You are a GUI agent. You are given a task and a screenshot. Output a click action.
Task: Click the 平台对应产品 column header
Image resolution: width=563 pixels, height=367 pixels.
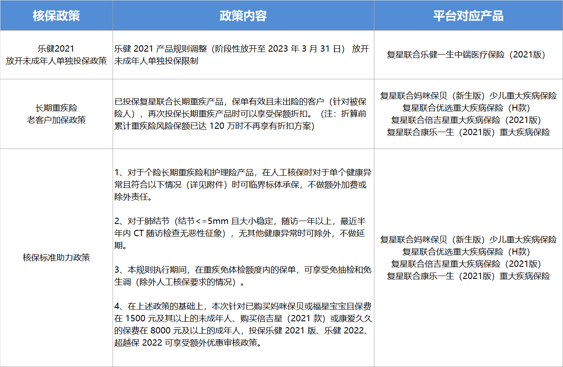click(468, 16)
